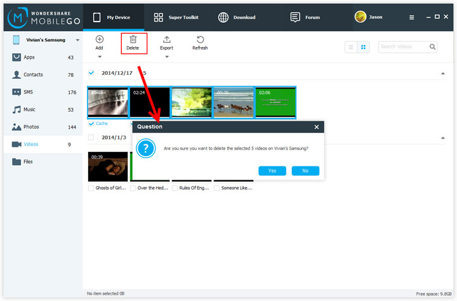Tick the Someone Like... checkbox
This screenshot has width=457, height=301.
(217, 188)
